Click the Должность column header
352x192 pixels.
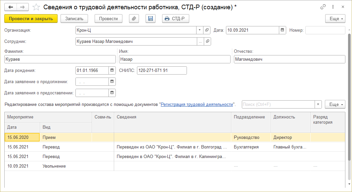click(x=284, y=117)
